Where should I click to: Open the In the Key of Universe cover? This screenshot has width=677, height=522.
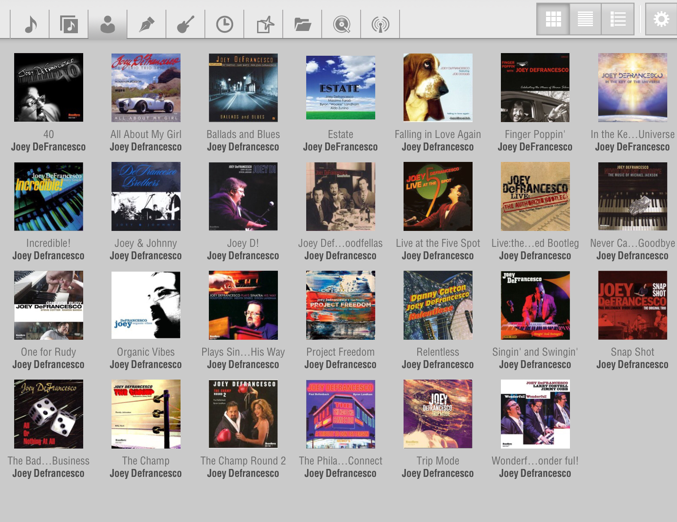point(633,88)
